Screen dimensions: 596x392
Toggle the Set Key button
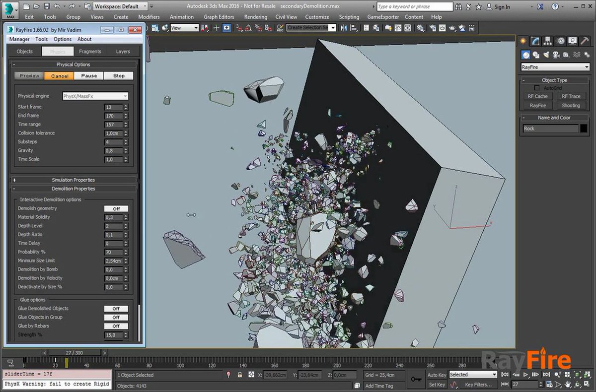pyautogui.click(x=437, y=385)
